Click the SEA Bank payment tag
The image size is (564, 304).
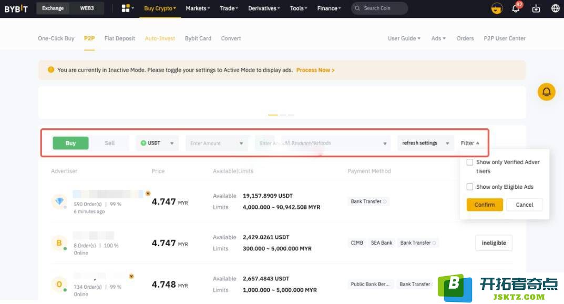coord(381,243)
